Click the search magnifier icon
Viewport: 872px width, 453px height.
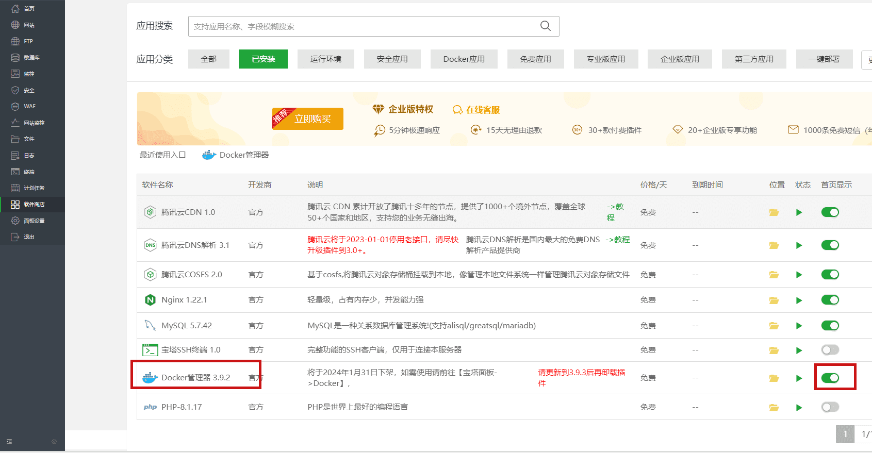[x=545, y=26]
